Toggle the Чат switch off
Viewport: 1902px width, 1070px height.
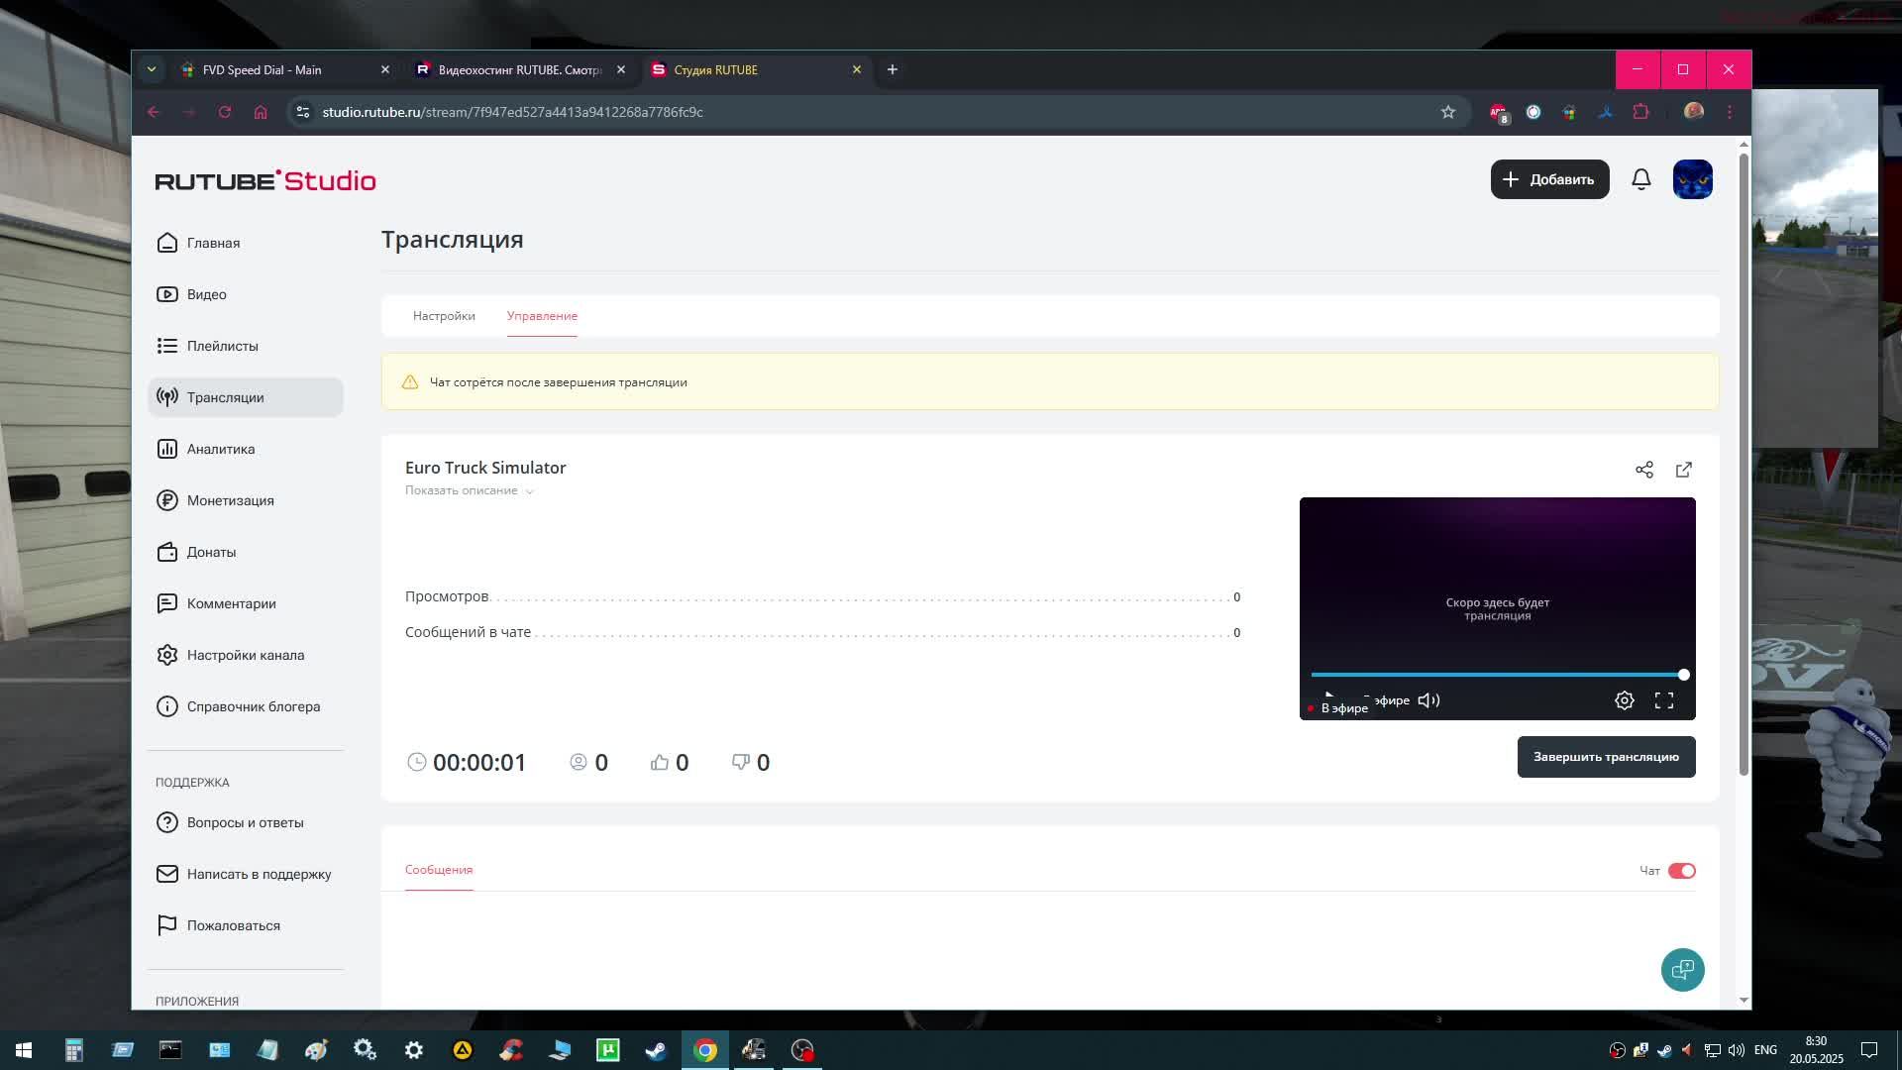coord(1681,871)
